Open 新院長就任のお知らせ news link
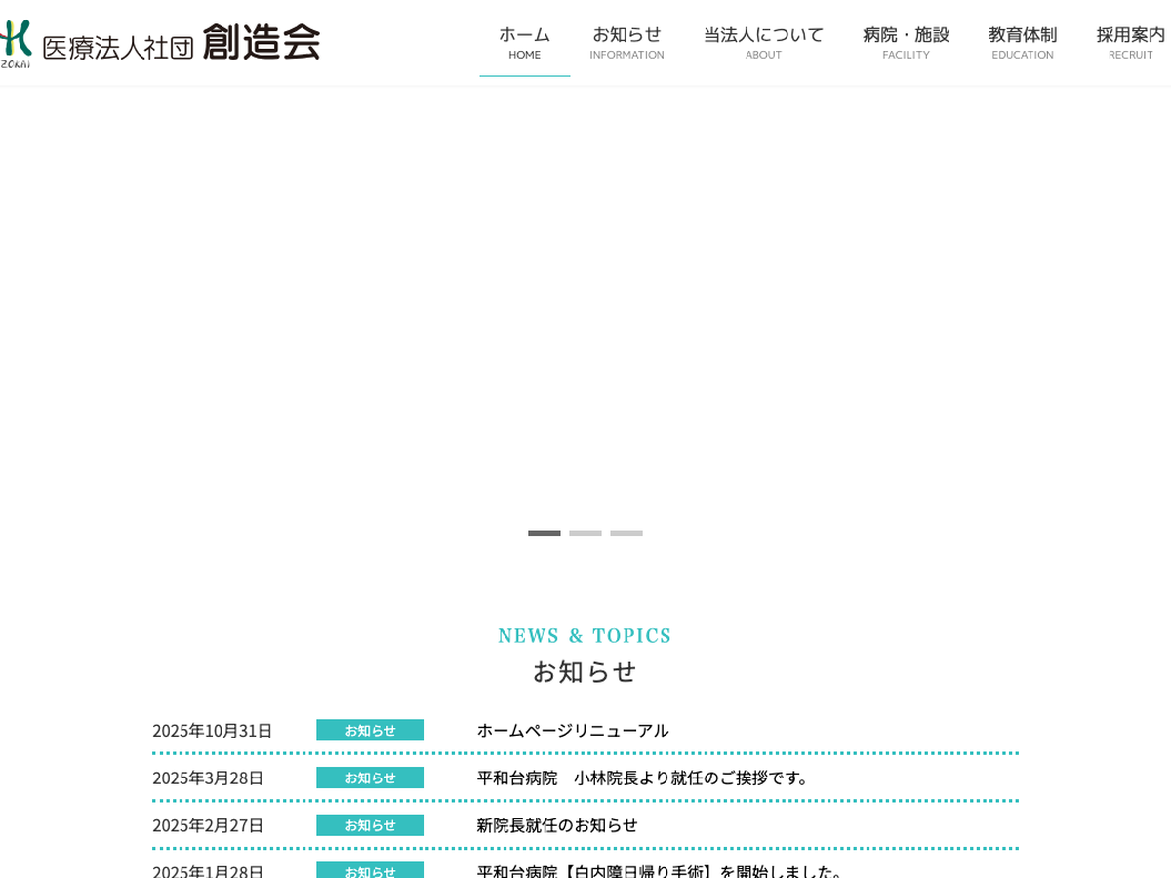The height and width of the screenshot is (878, 1171). pyautogui.click(x=557, y=825)
